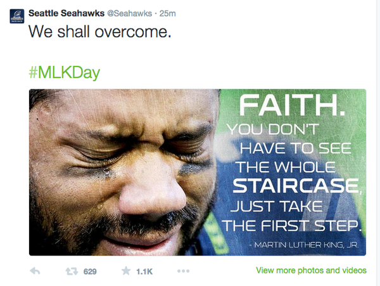Open the more options ellipsis menu
The width and height of the screenshot is (380, 286).
tap(183, 271)
